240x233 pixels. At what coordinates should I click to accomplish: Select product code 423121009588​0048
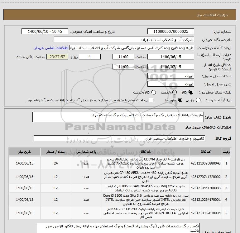pos(206,163)
